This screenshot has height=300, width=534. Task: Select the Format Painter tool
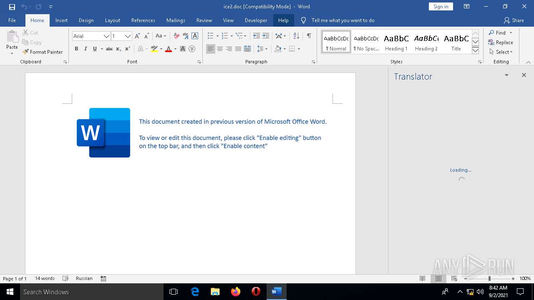[x=43, y=52]
